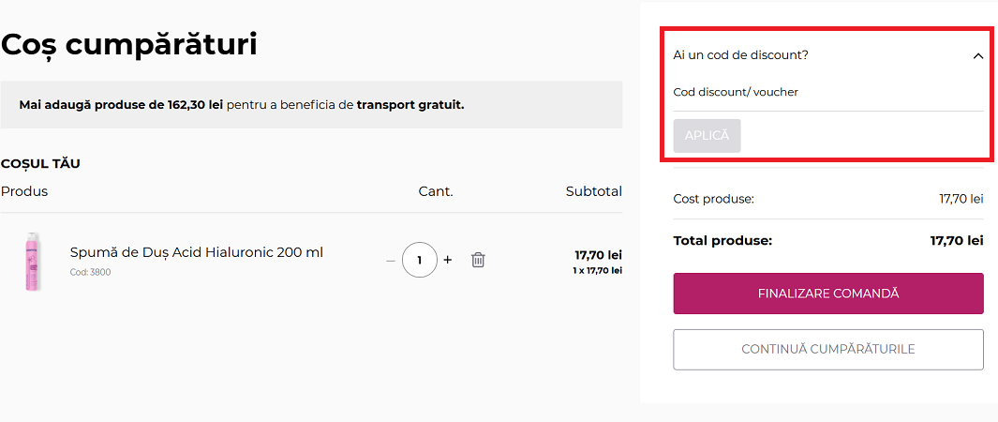Open the pink shower foam product thumbnail
998x422 pixels.
[x=34, y=261]
